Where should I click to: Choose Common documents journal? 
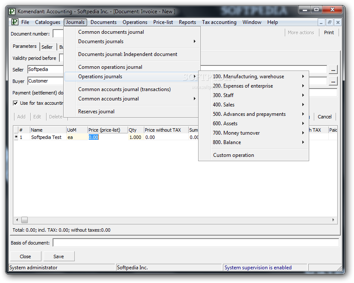(132, 32)
